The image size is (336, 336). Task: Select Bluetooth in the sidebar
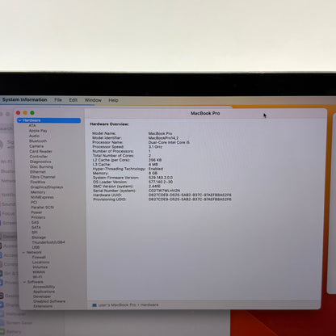38,141
